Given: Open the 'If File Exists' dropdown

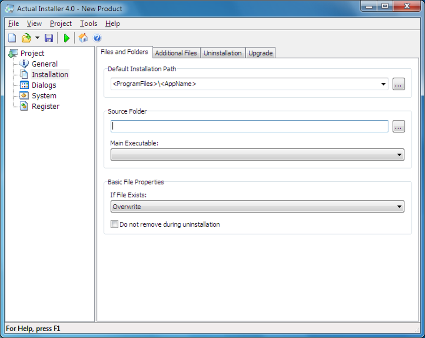Looking at the screenshot, I should [400, 206].
